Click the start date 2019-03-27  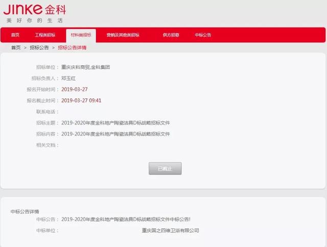pyautogui.click(x=75, y=90)
